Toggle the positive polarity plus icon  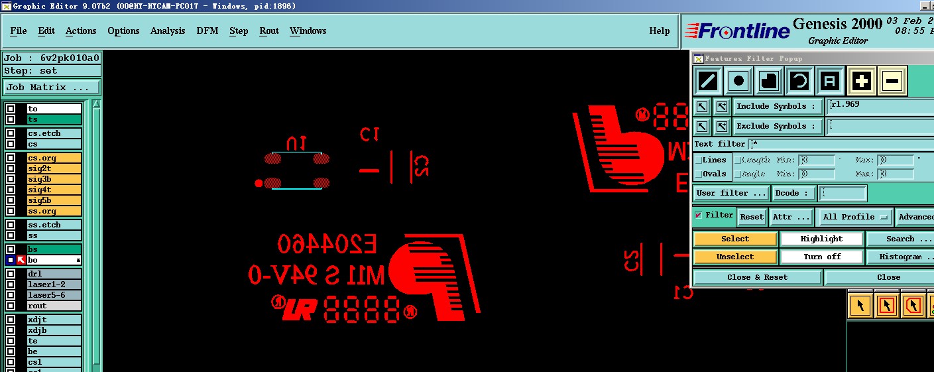[861, 82]
